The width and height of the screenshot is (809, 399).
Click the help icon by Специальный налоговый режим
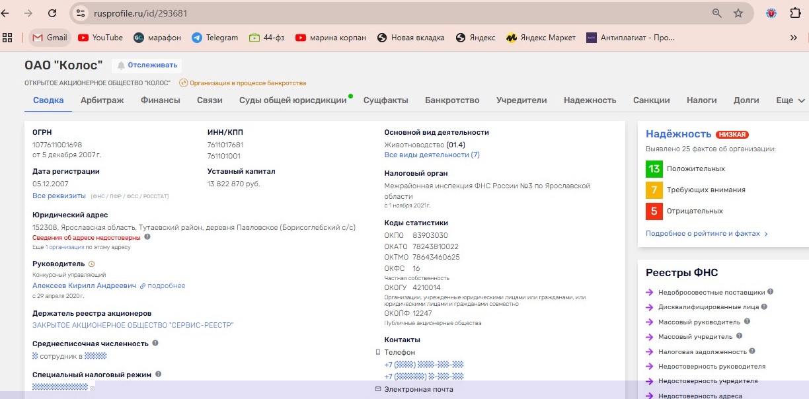(x=158, y=375)
